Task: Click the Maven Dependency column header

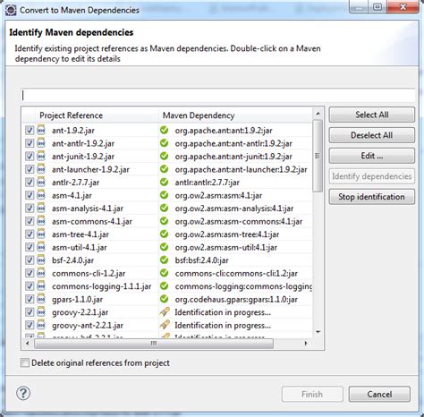Action: pos(235,115)
